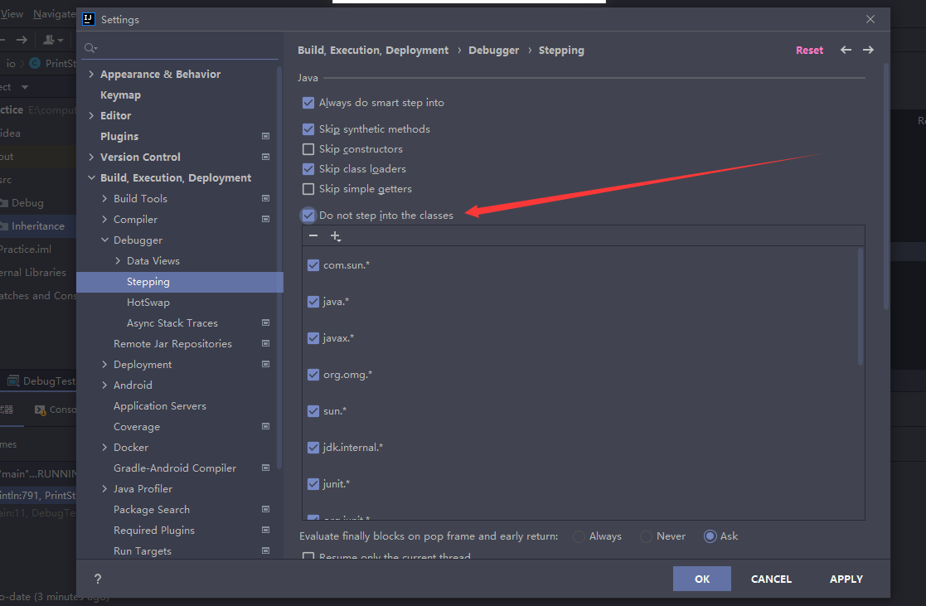This screenshot has height=606, width=926.
Task: Click the project-level icon beside Required Plugins
Action: [x=266, y=530]
